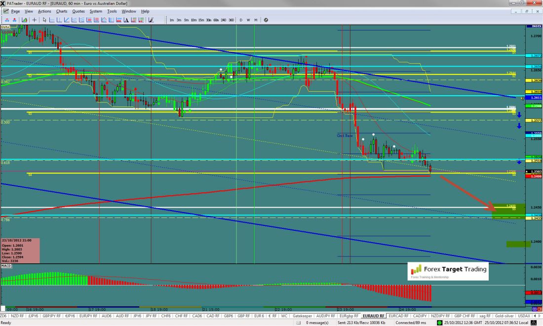Switch to the EURCAD RF tab

(x=398, y=316)
